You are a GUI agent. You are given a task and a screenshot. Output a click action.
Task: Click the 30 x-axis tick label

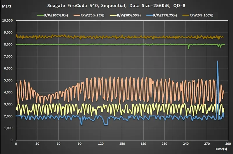(x=37, y=144)
